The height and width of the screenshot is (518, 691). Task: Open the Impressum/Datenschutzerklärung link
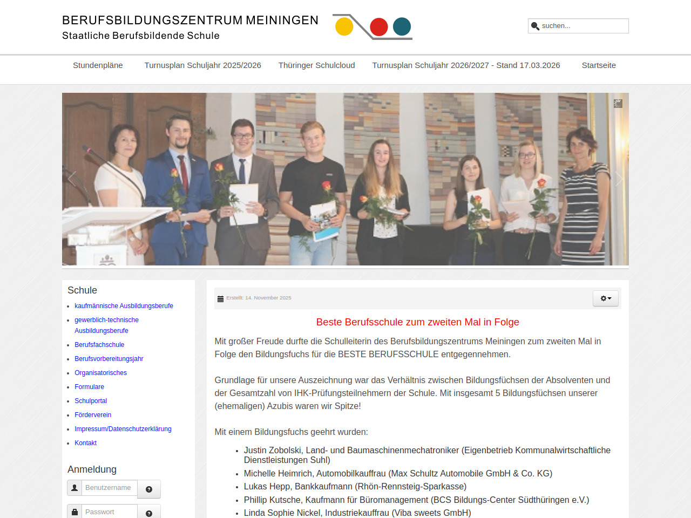coord(123,429)
